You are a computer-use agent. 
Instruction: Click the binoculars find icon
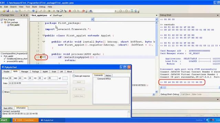pos(91,11)
